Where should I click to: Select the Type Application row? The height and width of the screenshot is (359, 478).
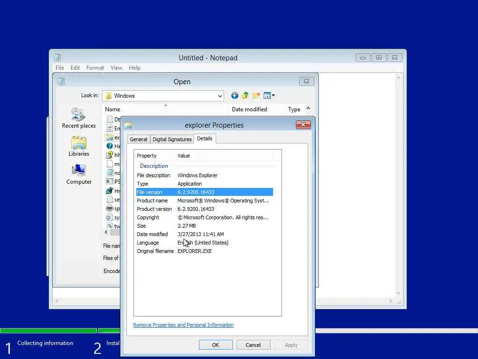pos(204,184)
